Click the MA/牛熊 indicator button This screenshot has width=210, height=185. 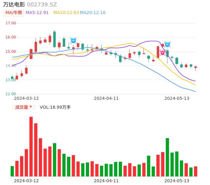click(x=14, y=13)
